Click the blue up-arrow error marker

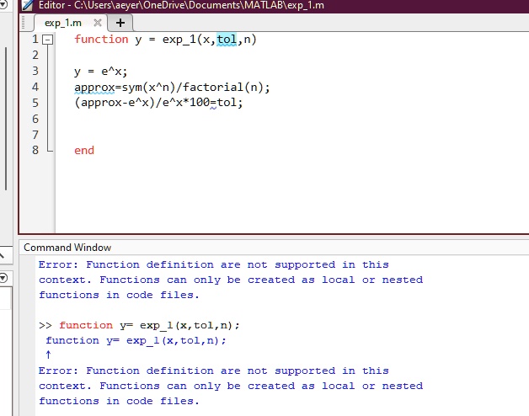pos(49,355)
